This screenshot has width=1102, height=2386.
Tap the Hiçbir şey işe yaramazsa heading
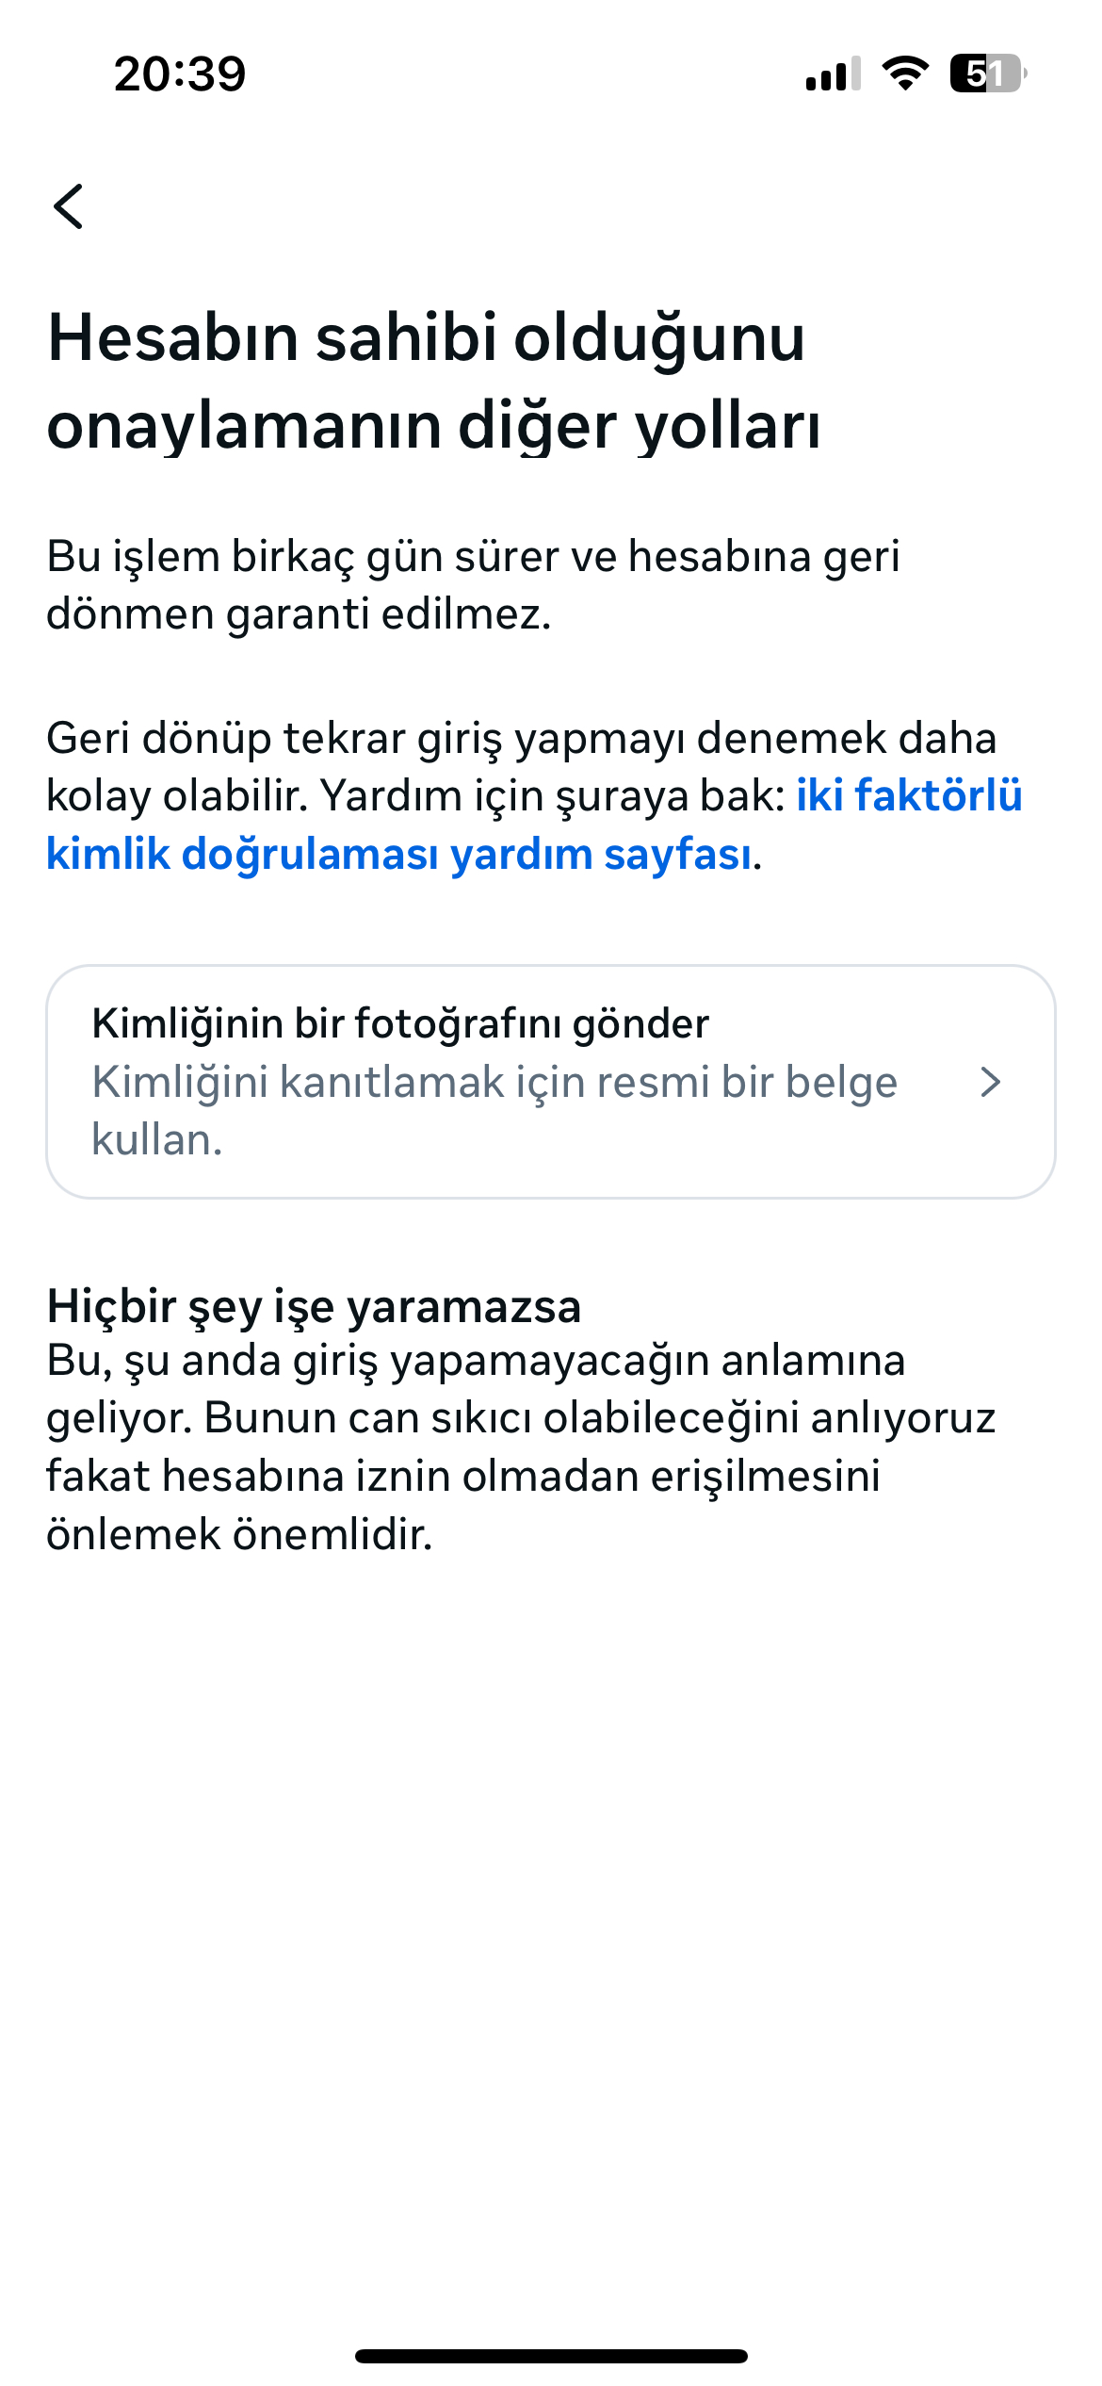tap(315, 1306)
